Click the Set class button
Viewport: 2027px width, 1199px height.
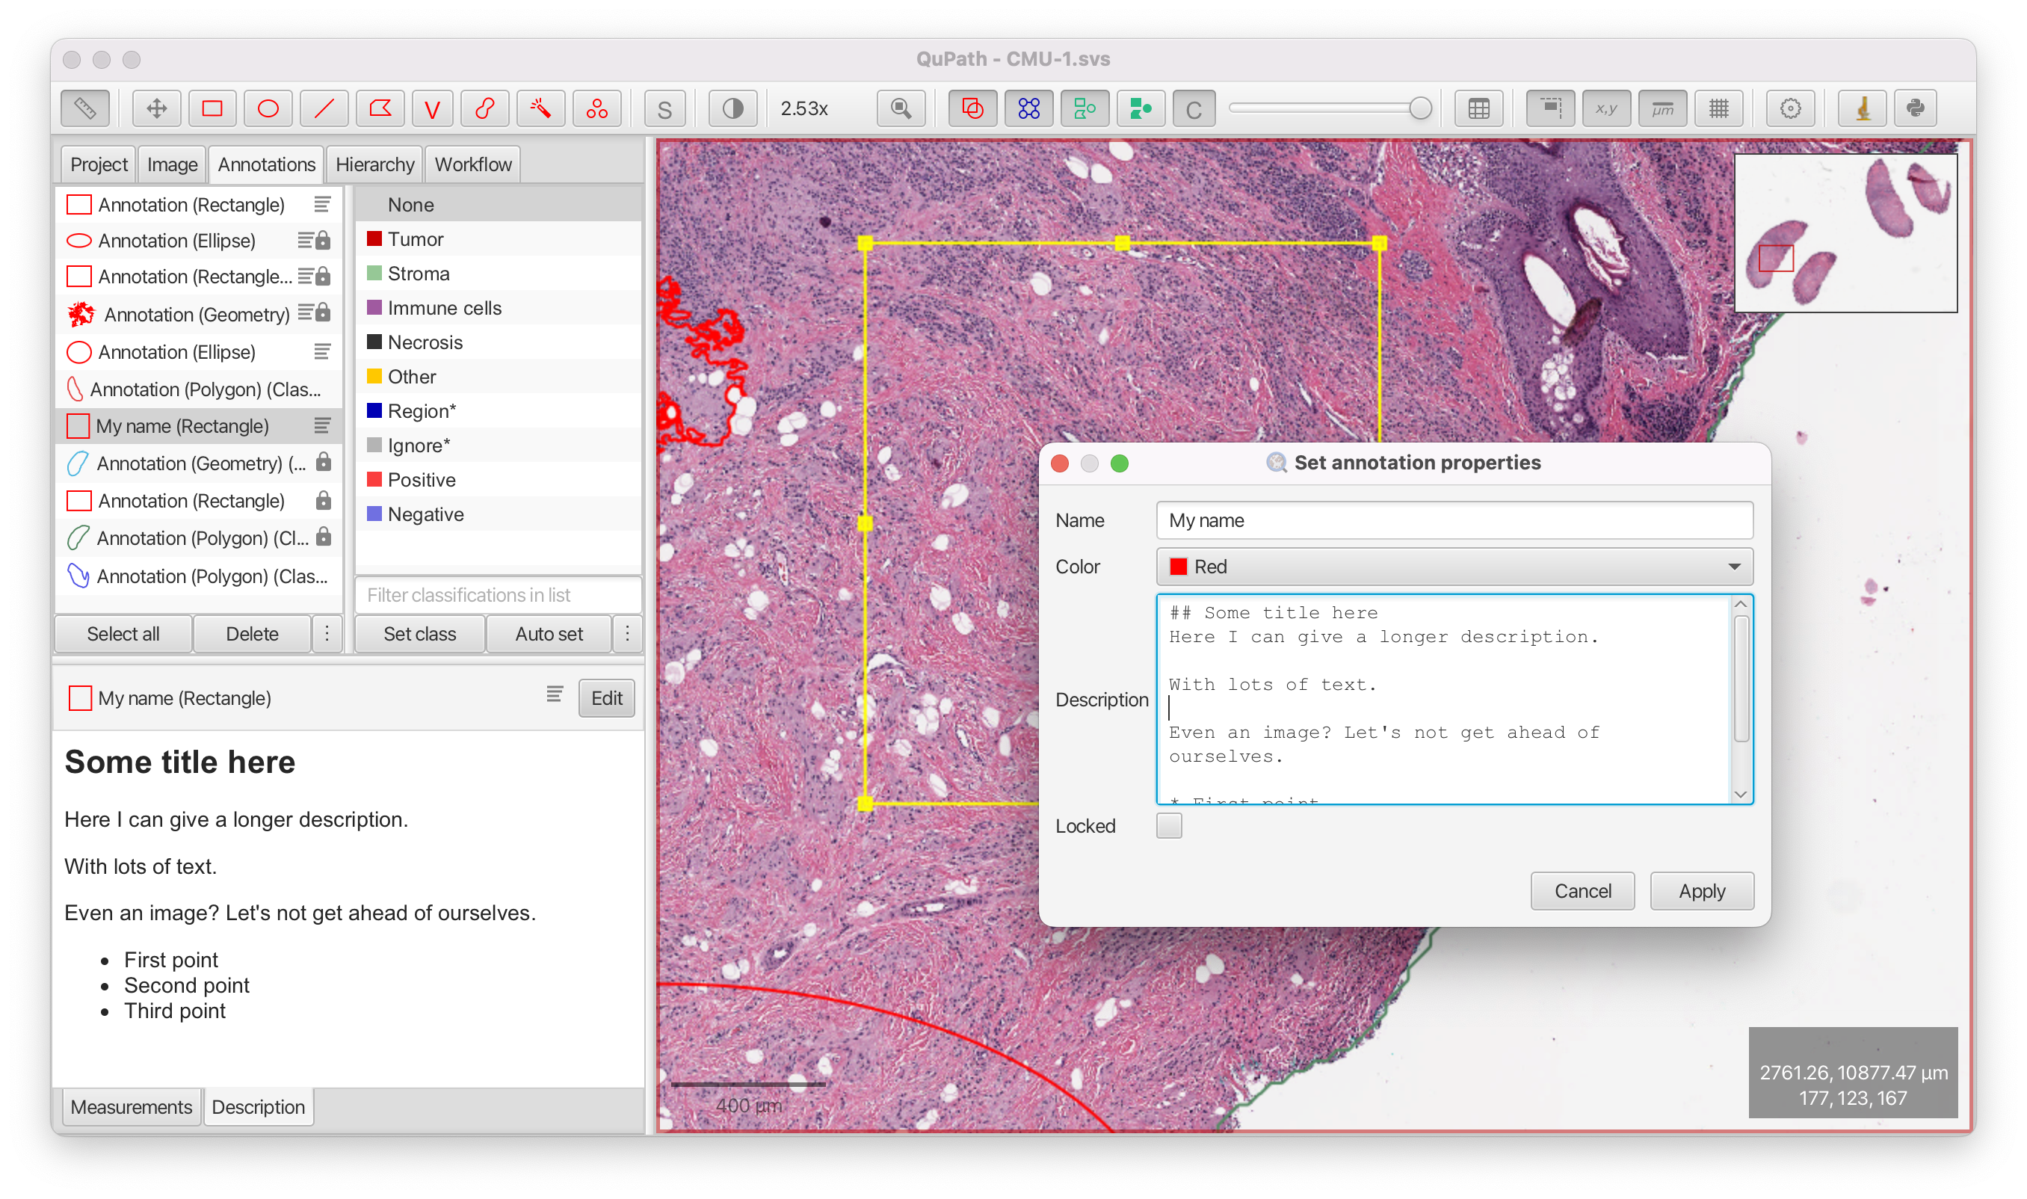point(419,633)
